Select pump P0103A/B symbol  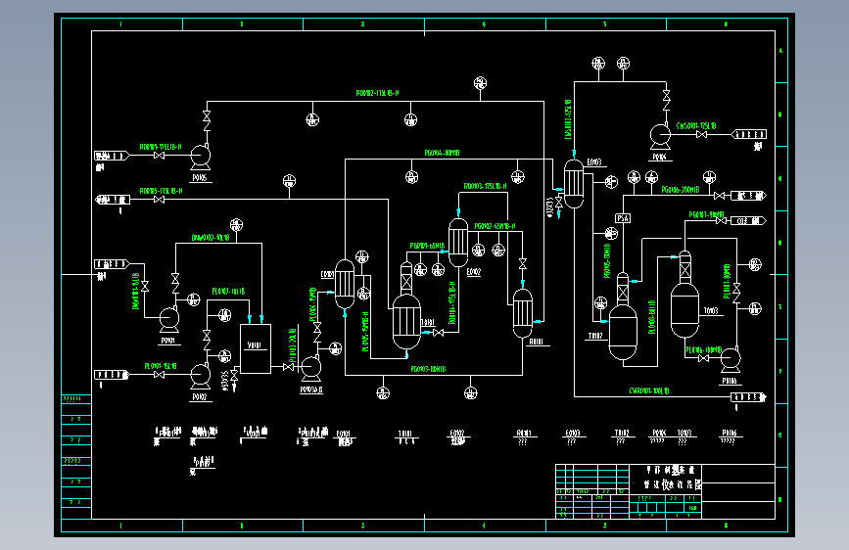tap(310, 369)
